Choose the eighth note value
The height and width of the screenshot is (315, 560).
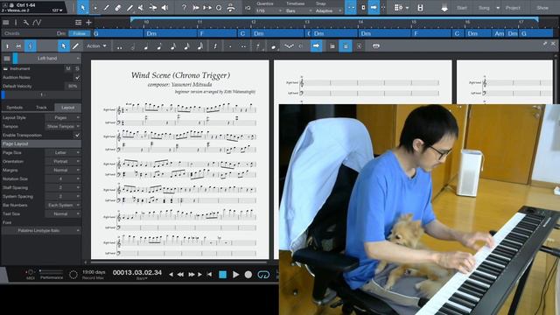(159, 46)
